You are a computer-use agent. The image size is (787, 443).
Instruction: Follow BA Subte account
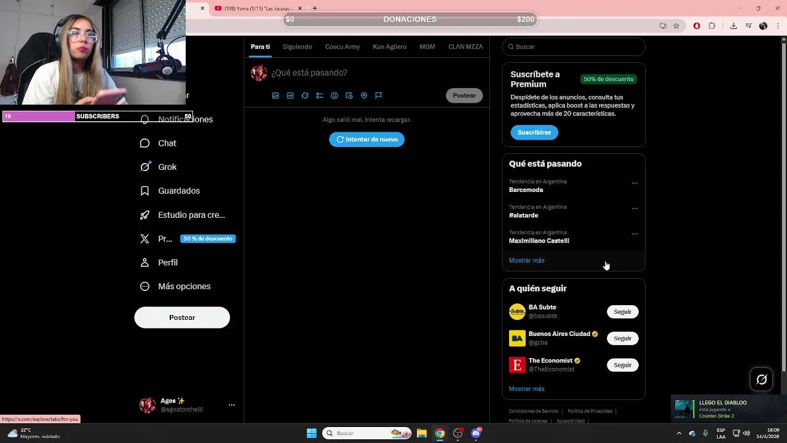point(622,312)
